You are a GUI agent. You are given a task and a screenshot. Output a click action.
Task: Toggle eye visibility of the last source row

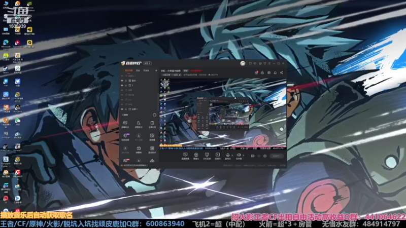[122, 109]
